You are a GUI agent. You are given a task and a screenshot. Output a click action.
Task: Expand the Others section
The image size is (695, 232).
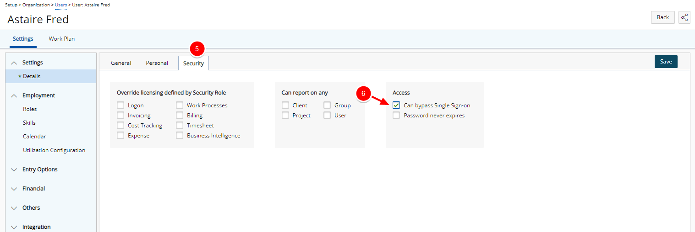coord(14,208)
